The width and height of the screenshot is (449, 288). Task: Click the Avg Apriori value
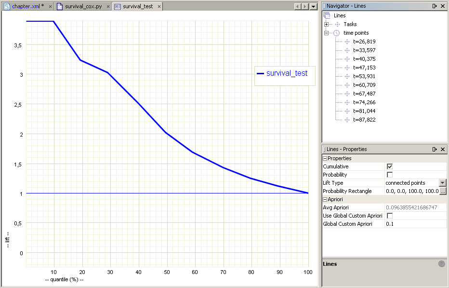click(411, 207)
